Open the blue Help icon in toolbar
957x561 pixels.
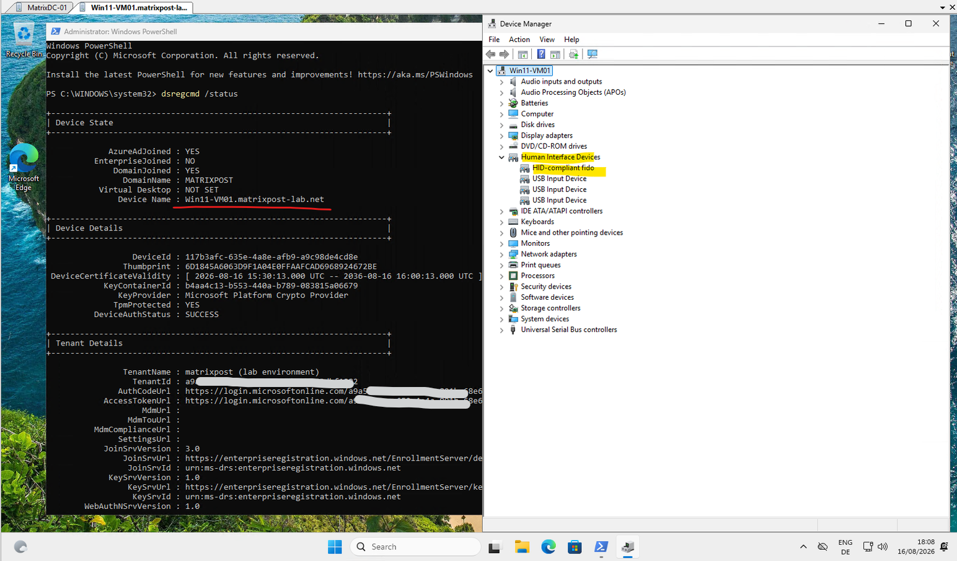coord(541,54)
